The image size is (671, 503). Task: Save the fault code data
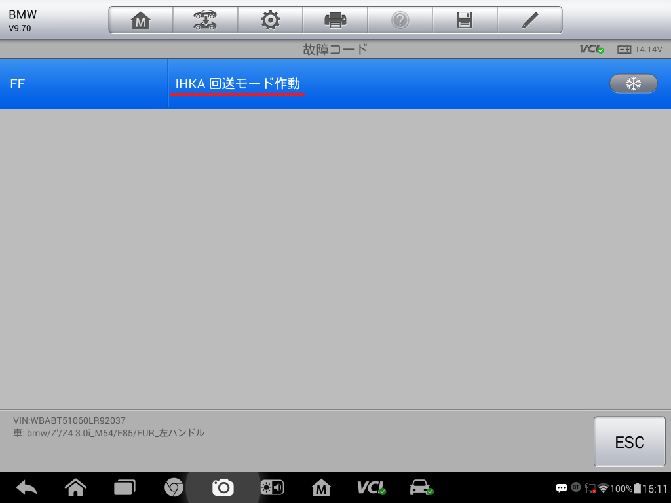465,20
